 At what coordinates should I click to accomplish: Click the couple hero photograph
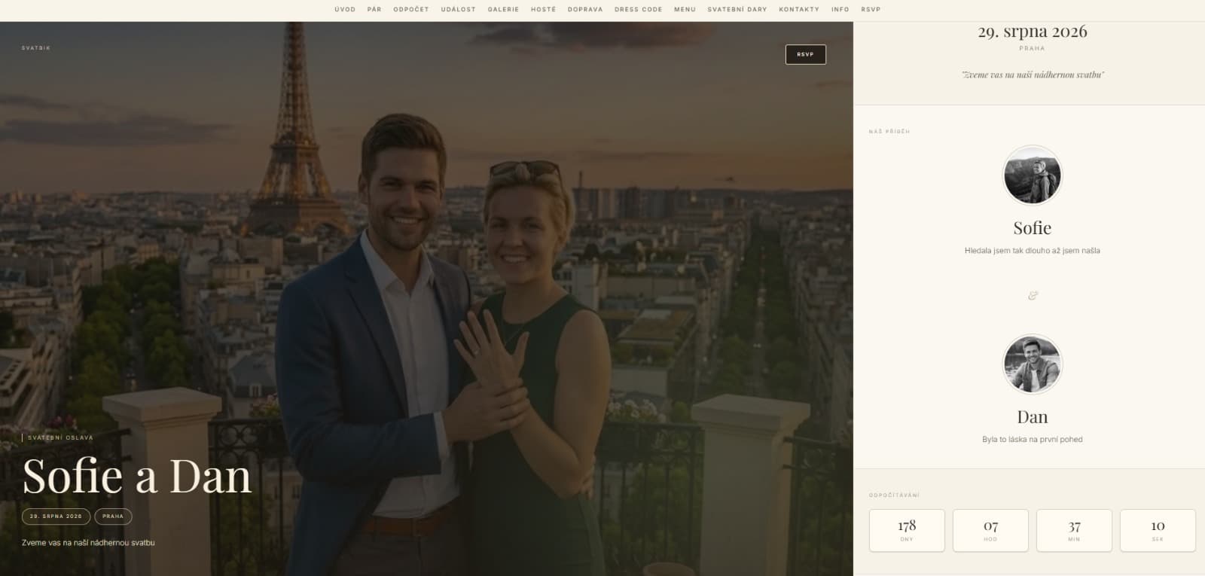coord(426,299)
